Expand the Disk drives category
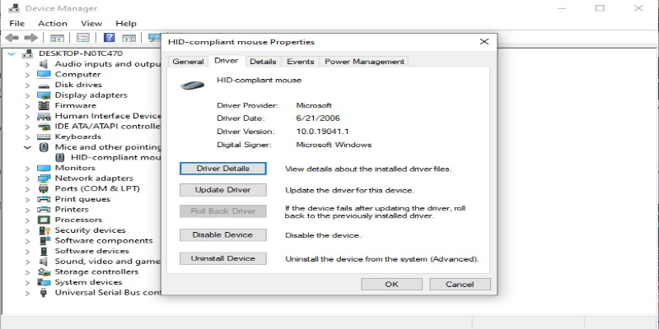Viewport: 659px width, 329px height. 27,85
